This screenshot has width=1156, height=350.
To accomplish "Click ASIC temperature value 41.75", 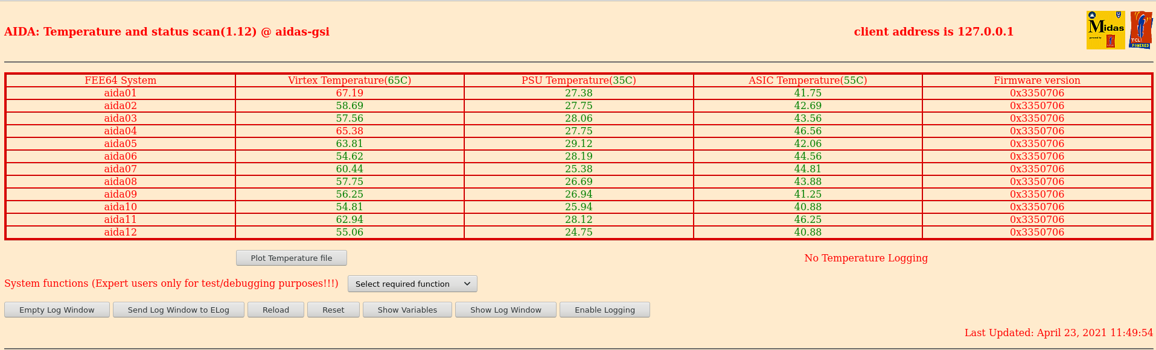I will 808,93.
